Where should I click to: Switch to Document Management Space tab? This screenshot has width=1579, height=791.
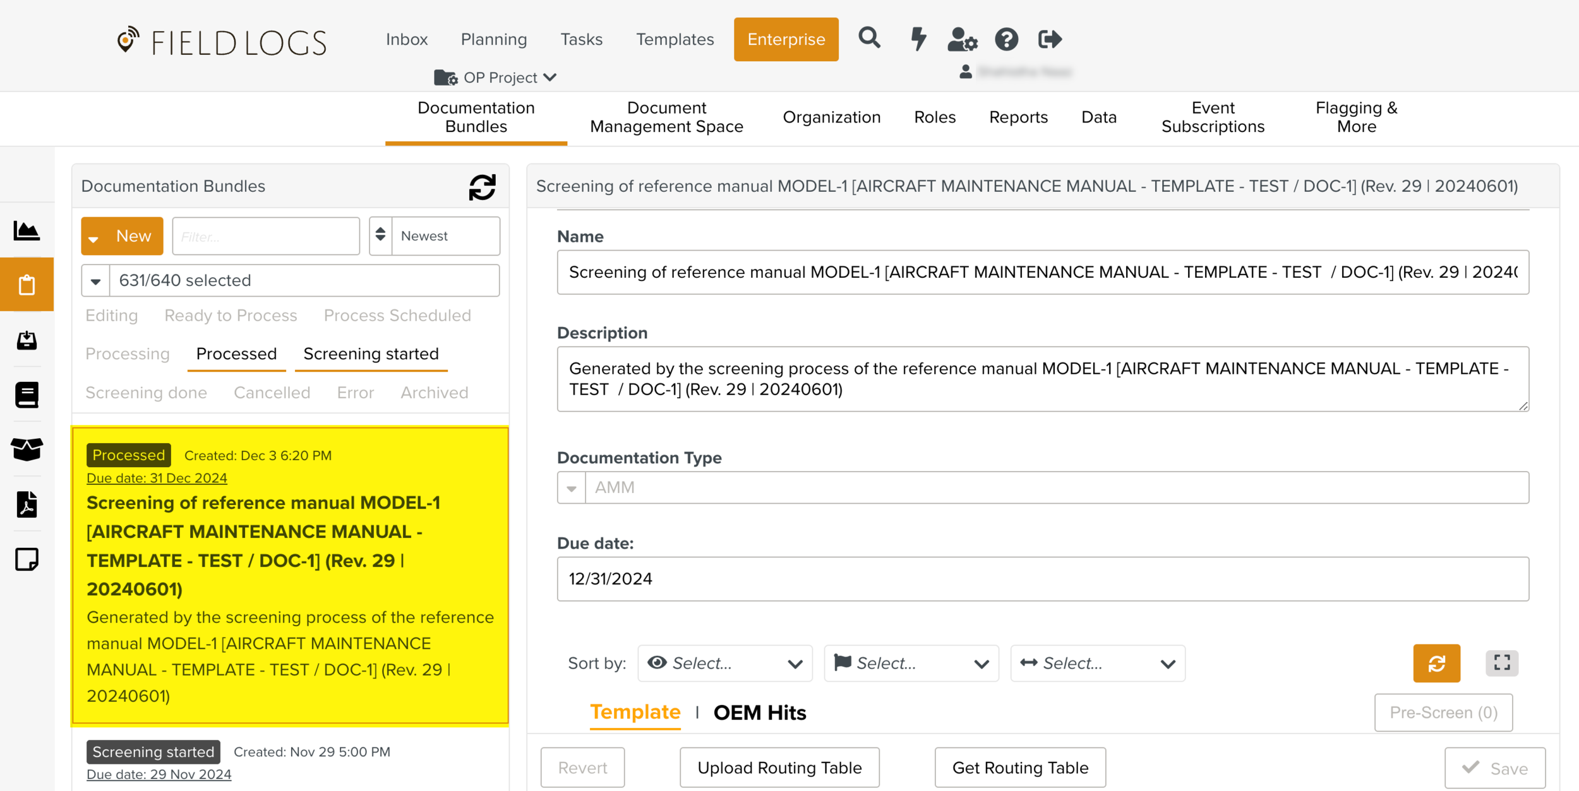point(666,117)
